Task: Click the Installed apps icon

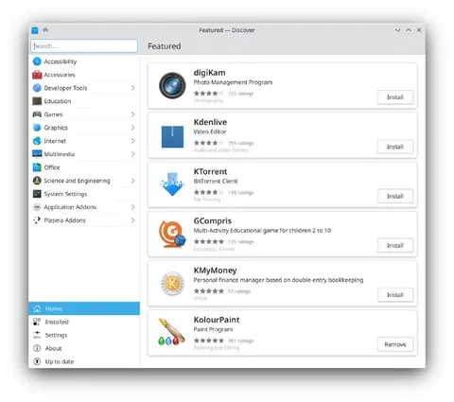Action: (x=37, y=322)
